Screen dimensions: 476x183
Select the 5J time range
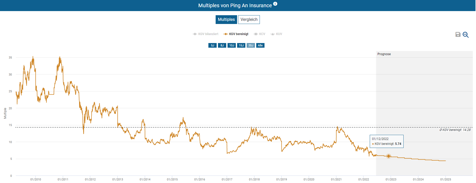click(x=213, y=45)
